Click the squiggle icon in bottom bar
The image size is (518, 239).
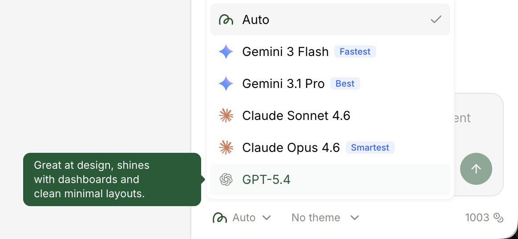220,218
